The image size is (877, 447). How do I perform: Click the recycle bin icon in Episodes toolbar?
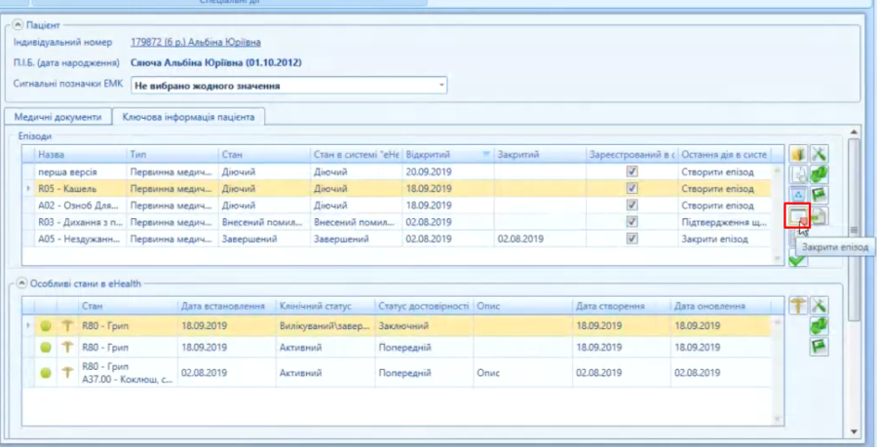coord(798,195)
